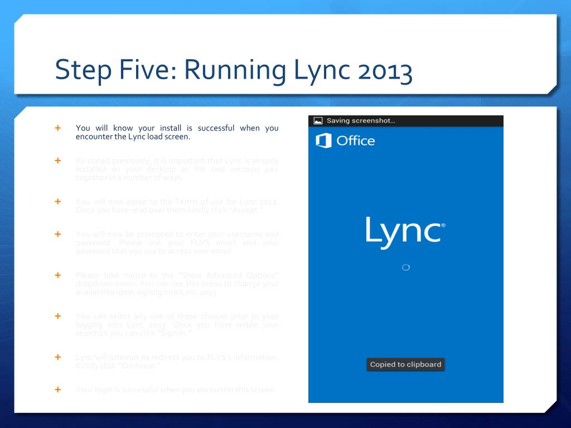
Task: Select the slide title "Step Five: Running Lync 2013"
Action: 234,70
